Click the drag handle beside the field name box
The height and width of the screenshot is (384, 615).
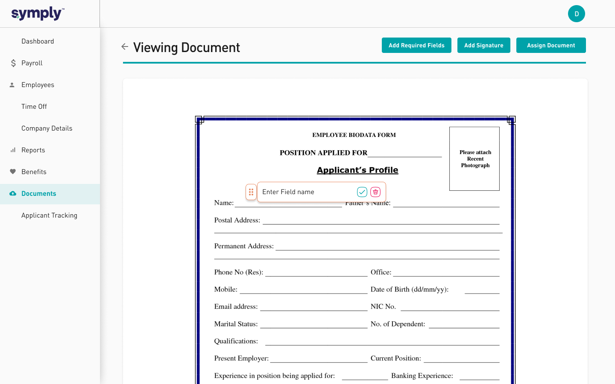tap(251, 192)
